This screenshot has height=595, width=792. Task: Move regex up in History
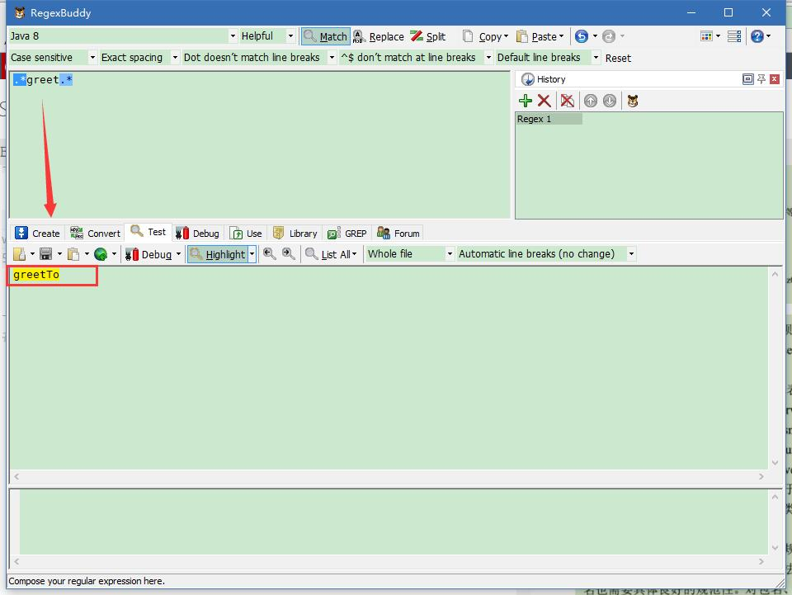pyautogui.click(x=590, y=101)
